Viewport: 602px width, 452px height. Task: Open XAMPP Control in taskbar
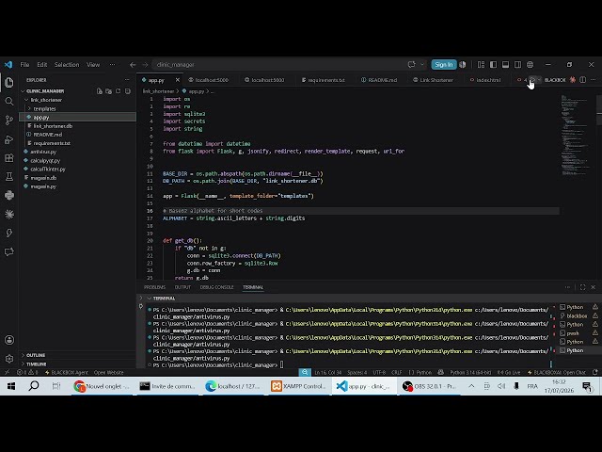(x=299, y=386)
